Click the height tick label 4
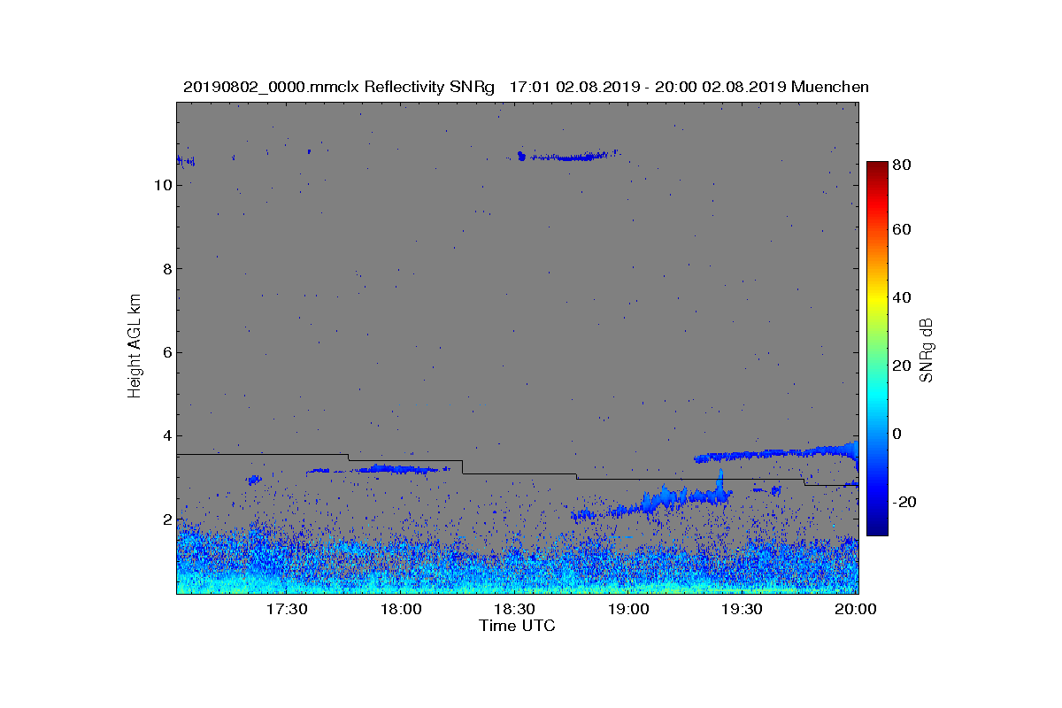Image resolution: width=1062 pixels, height=708 pixels. click(x=166, y=435)
